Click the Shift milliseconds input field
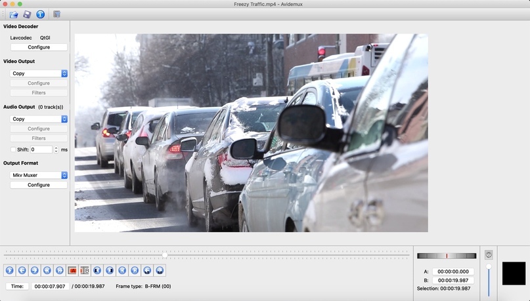 pos(41,150)
